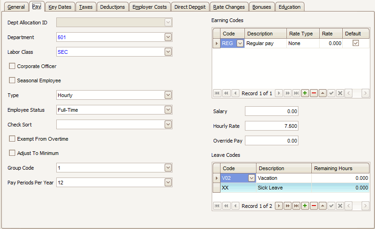This screenshot has width=375, height=229.
Task: Add a new record in Earning Codes
Action: (x=305, y=93)
